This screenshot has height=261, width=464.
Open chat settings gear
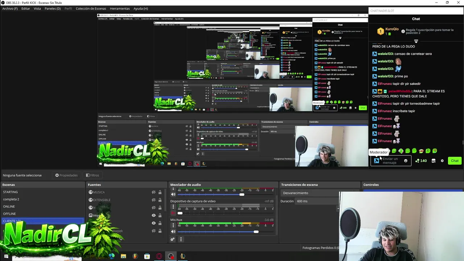442,161
